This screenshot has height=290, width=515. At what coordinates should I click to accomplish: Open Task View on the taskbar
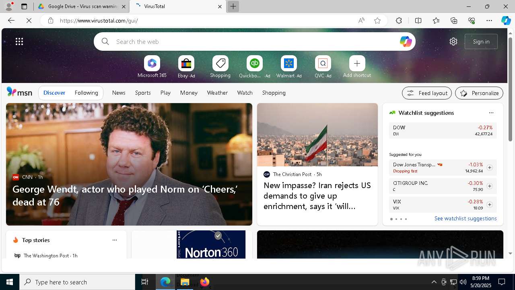[x=145, y=282]
